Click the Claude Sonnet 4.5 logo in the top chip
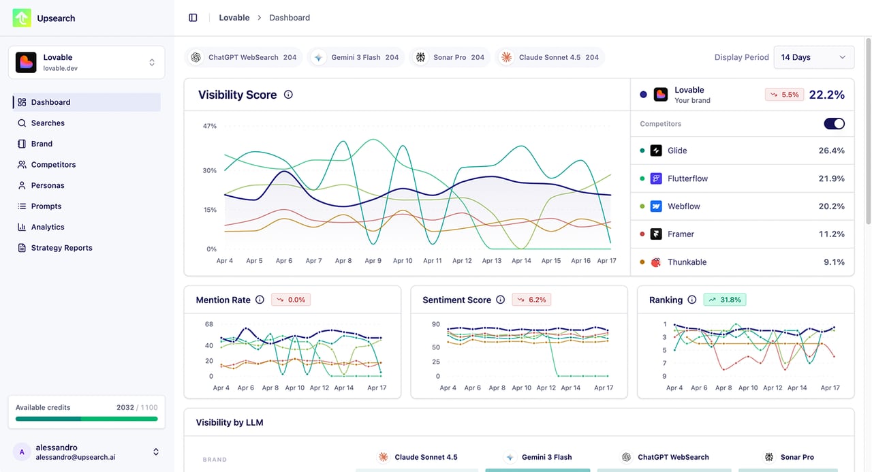872x472 pixels. pos(506,57)
